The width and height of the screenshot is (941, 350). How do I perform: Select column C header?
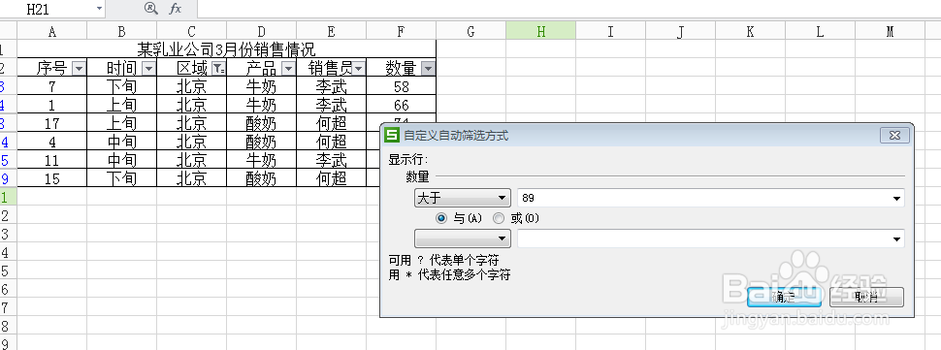[x=192, y=31]
